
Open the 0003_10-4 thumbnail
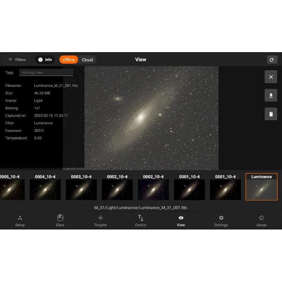[81, 187]
